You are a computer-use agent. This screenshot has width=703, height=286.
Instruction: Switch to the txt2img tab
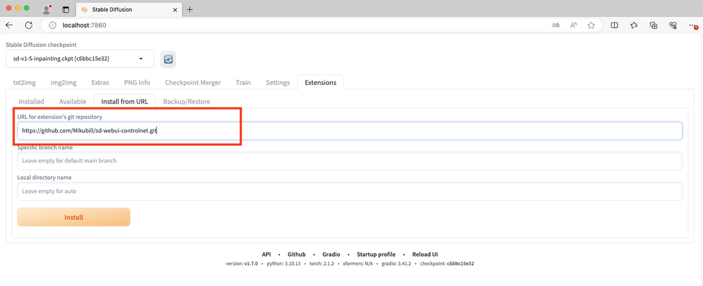tap(24, 83)
